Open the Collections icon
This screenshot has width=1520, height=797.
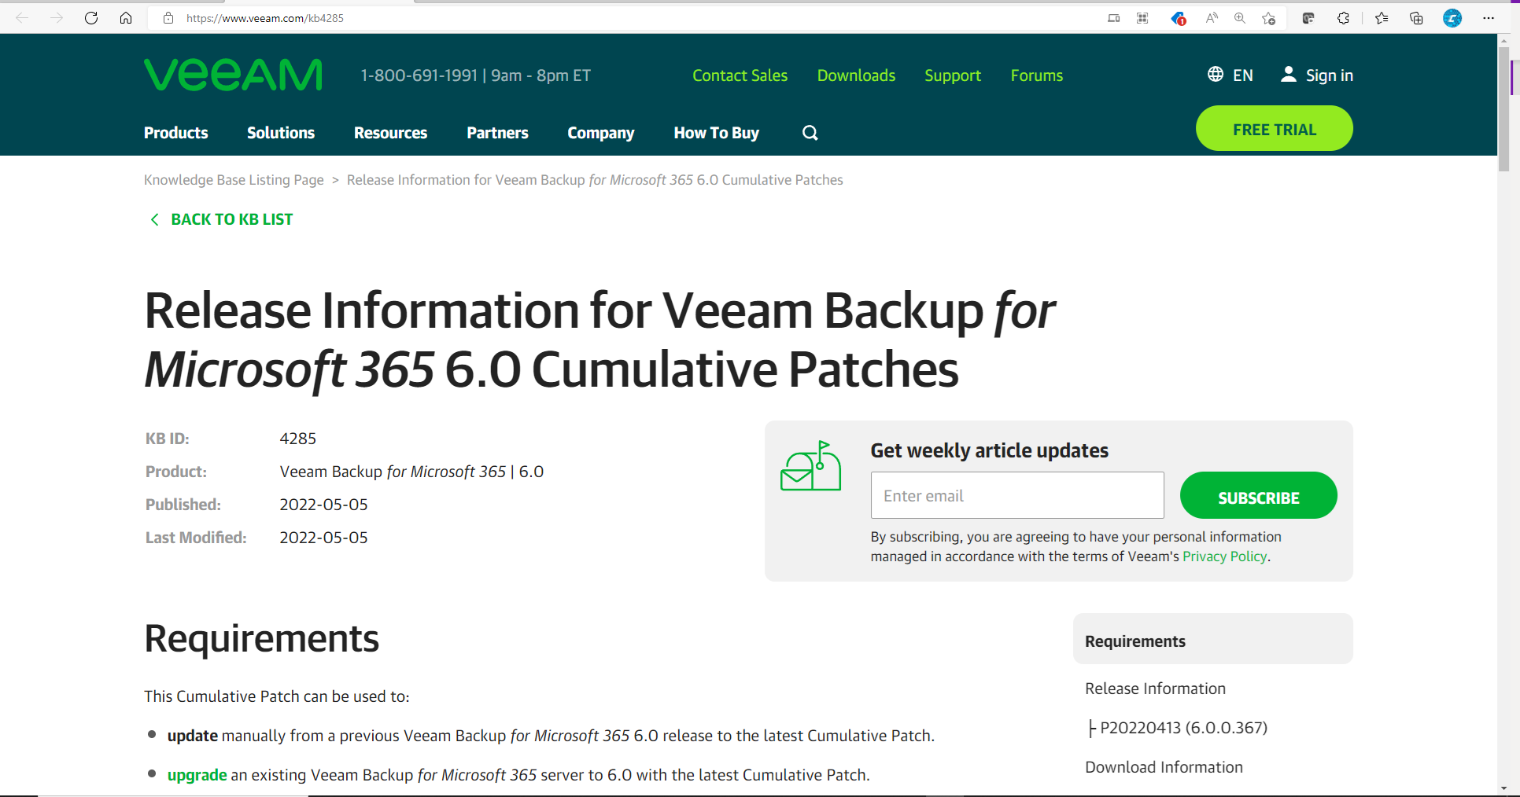click(x=1416, y=17)
